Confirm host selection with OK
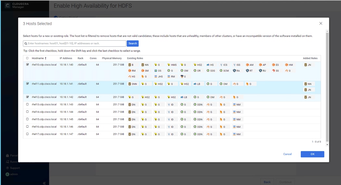Image resolution: width=341 pixels, height=185 pixels. point(312,154)
